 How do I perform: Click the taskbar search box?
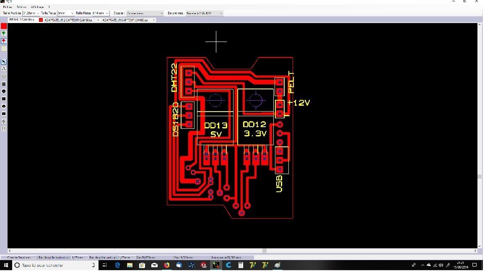(55, 265)
